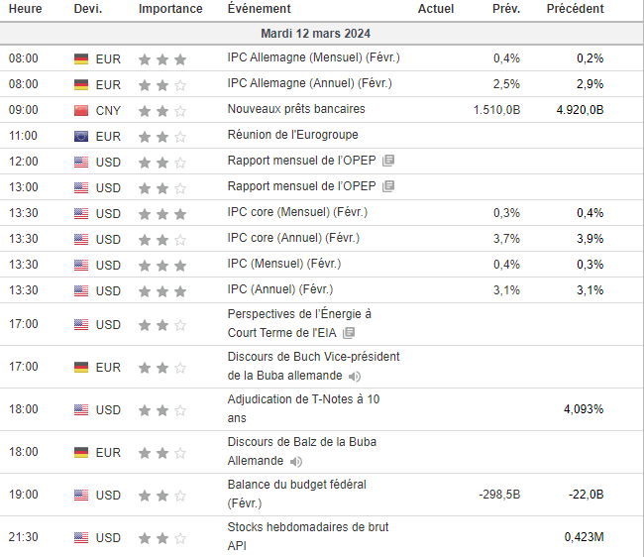Click the Précédent column header
644x557 pixels.
pos(575,9)
